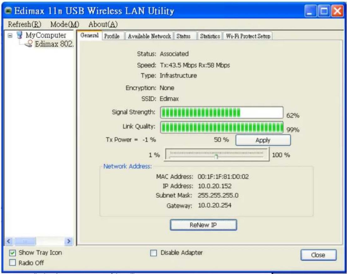Click the type value Infrastructure
Screen dimensions: 347x274
tap(178, 75)
